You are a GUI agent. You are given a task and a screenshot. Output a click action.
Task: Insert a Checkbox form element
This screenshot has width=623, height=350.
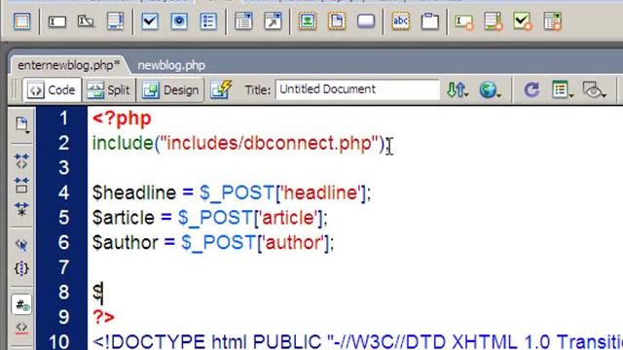coord(150,21)
